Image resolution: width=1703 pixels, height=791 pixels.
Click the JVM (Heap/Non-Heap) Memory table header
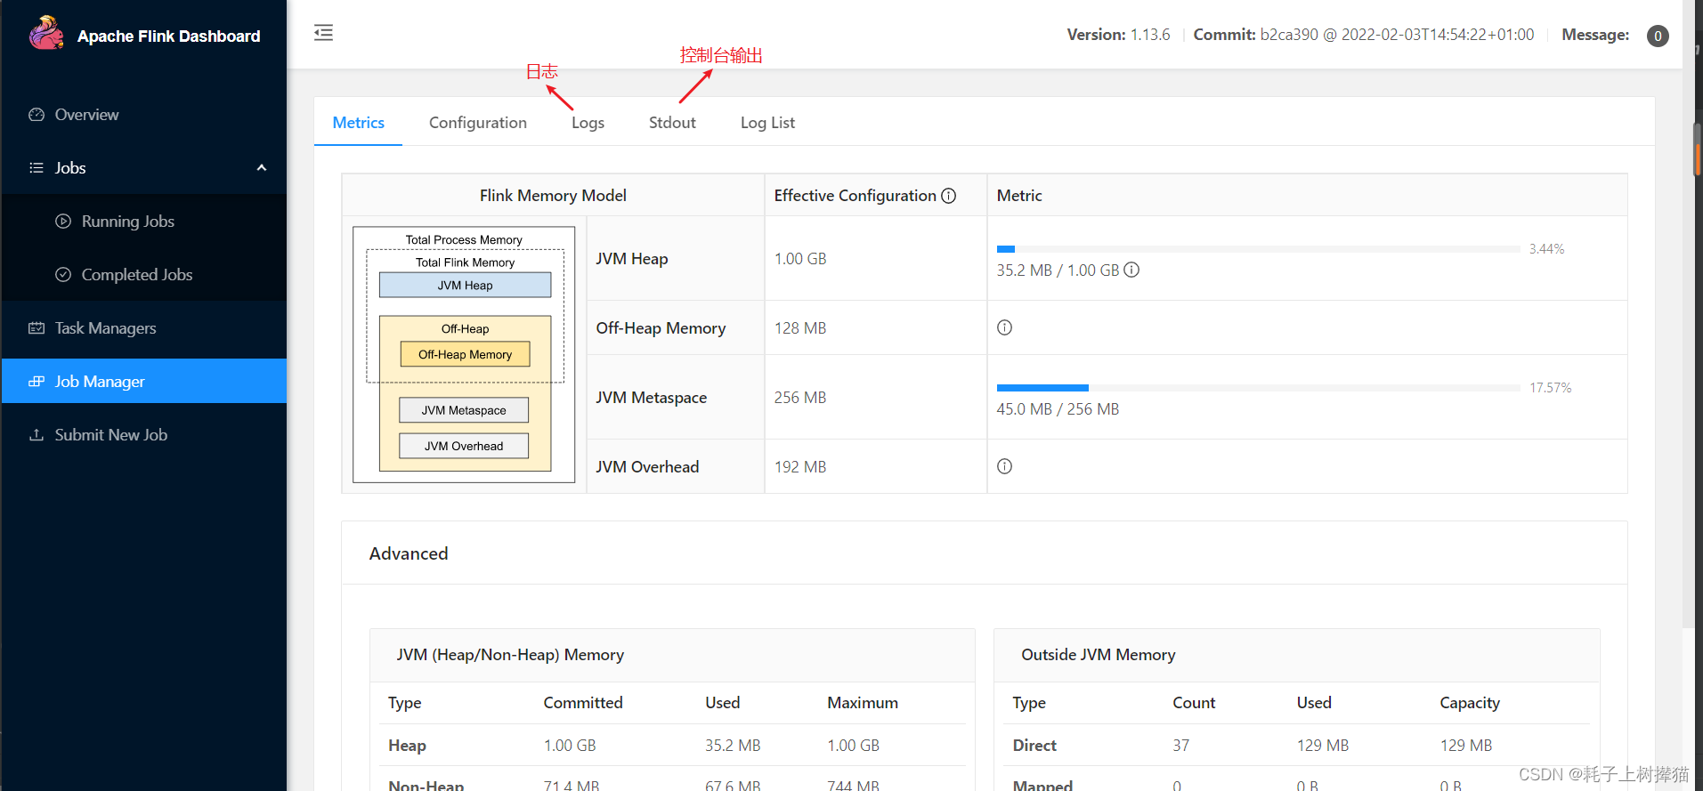click(510, 655)
